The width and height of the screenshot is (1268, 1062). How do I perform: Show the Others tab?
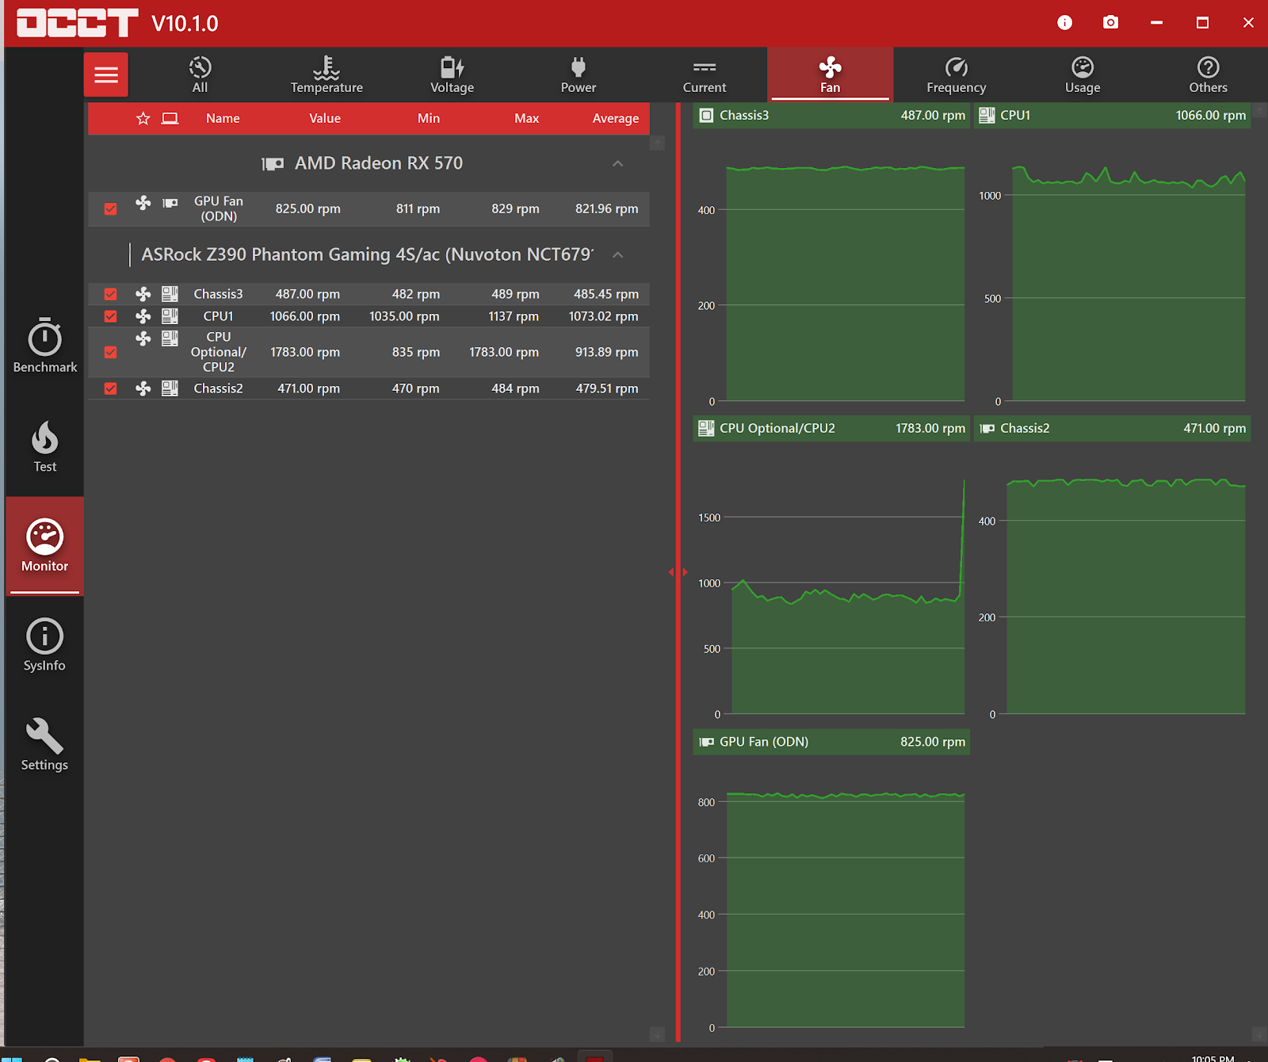pyautogui.click(x=1209, y=74)
